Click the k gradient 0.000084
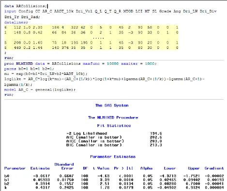The width and height of the screenshot is (227, 191). (x=214, y=188)
